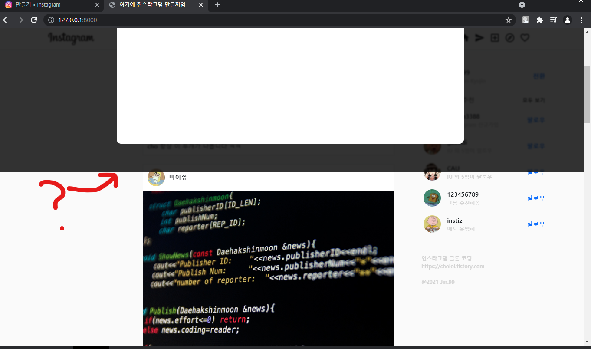Click the '@2021 Jin.99' copyright text
The height and width of the screenshot is (349, 591).
(438, 282)
